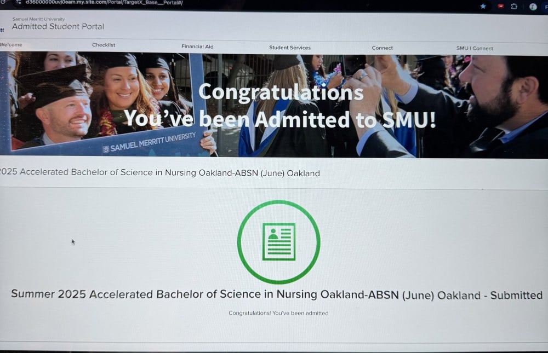The height and width of the screenshot is (353, 548).
Task: Open the Checklist tab
Action: click(x=104, y=45)
